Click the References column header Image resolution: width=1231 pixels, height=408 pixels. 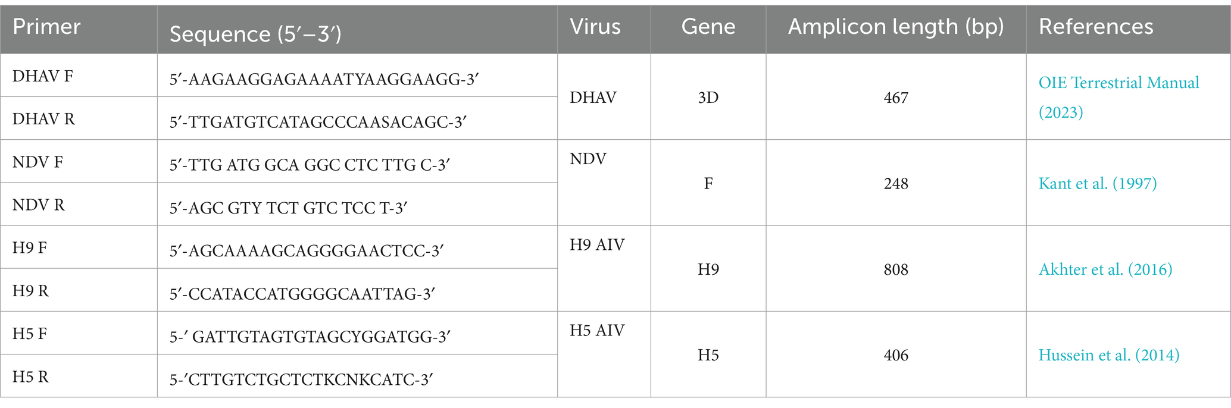click(1096, 27)
